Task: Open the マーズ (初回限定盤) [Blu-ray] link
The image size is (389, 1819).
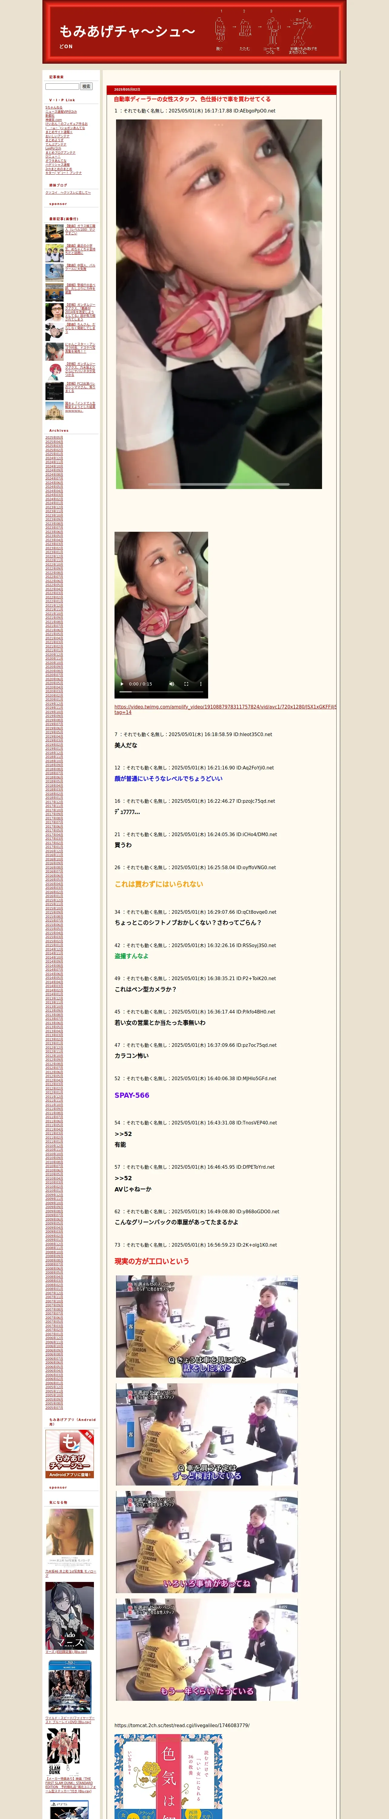Action: point(66,1652)
